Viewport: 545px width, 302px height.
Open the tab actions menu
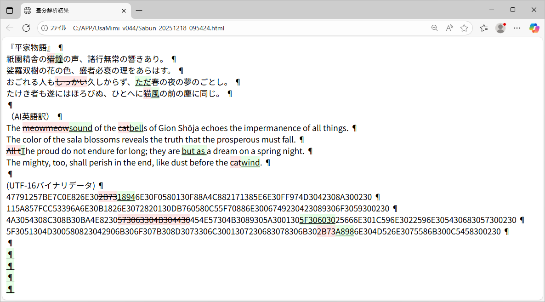[10, 10]
